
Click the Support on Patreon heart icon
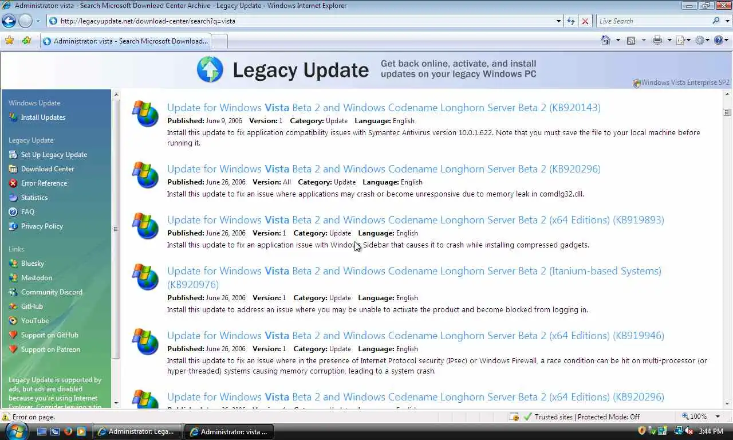pos(13,349)
